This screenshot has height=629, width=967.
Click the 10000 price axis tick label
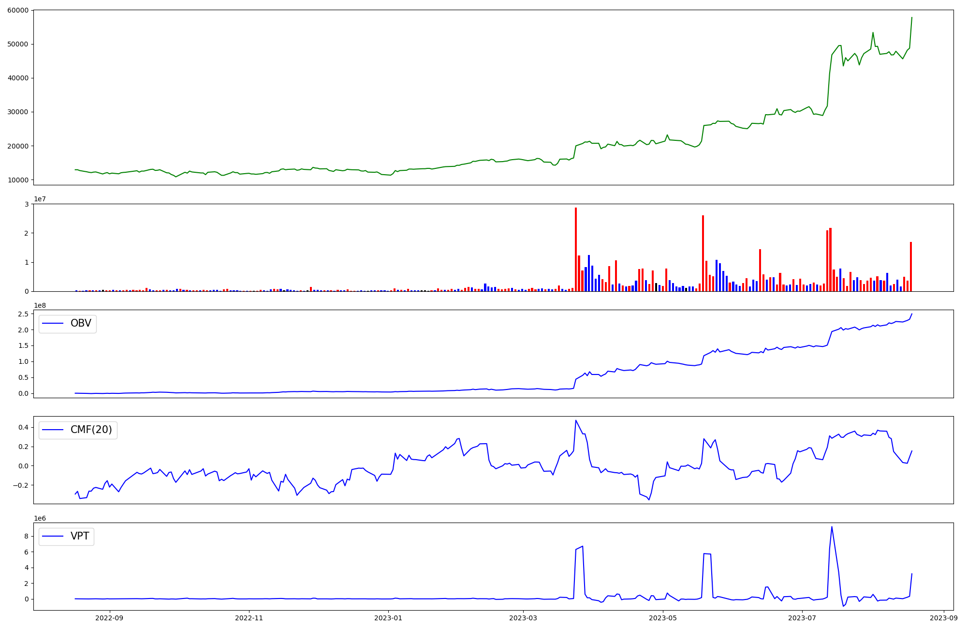pyautogui.click(x=18, y=180)
